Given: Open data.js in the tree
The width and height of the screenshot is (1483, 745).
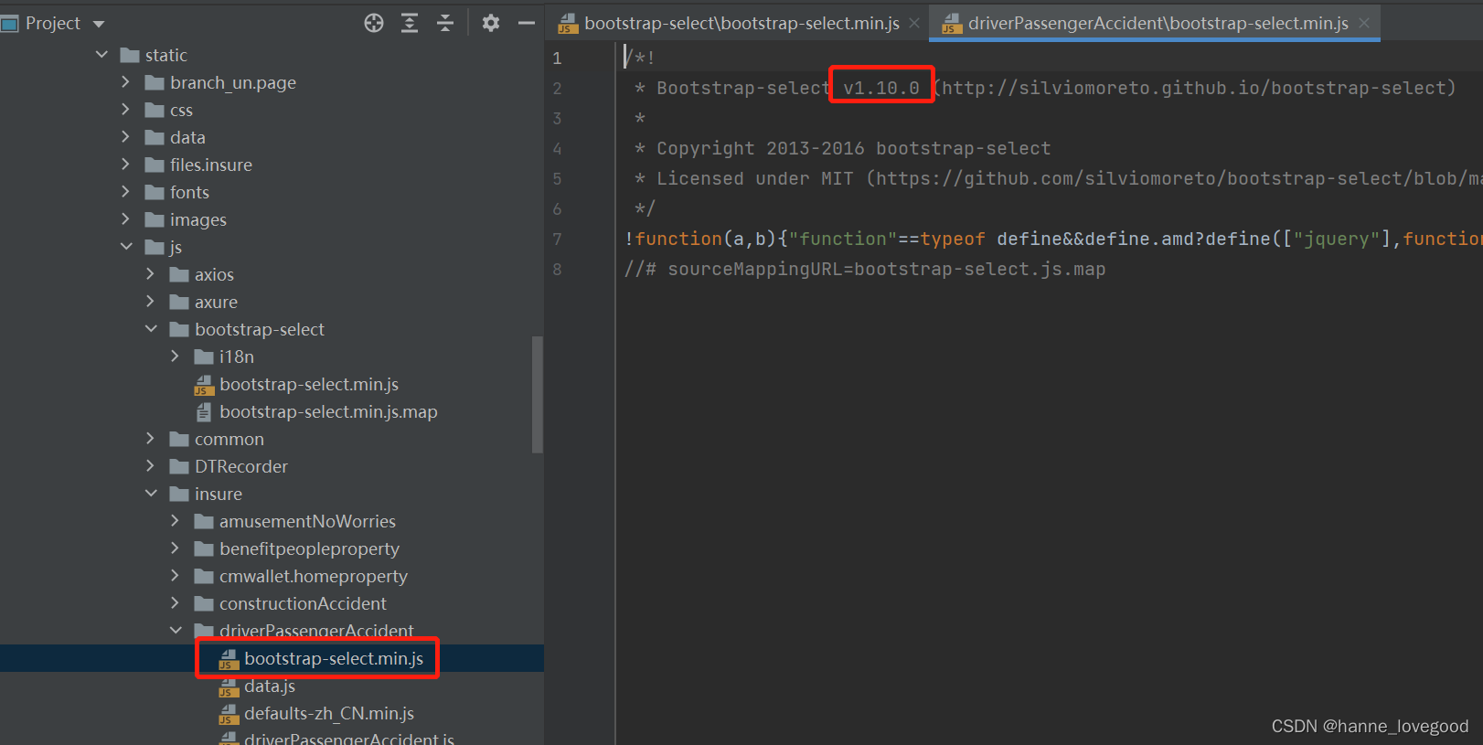Looking at the screenshot, I should point(270,686).
